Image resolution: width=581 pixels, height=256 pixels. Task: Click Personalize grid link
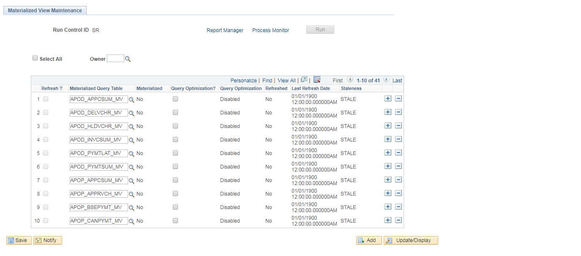(243, 81)
